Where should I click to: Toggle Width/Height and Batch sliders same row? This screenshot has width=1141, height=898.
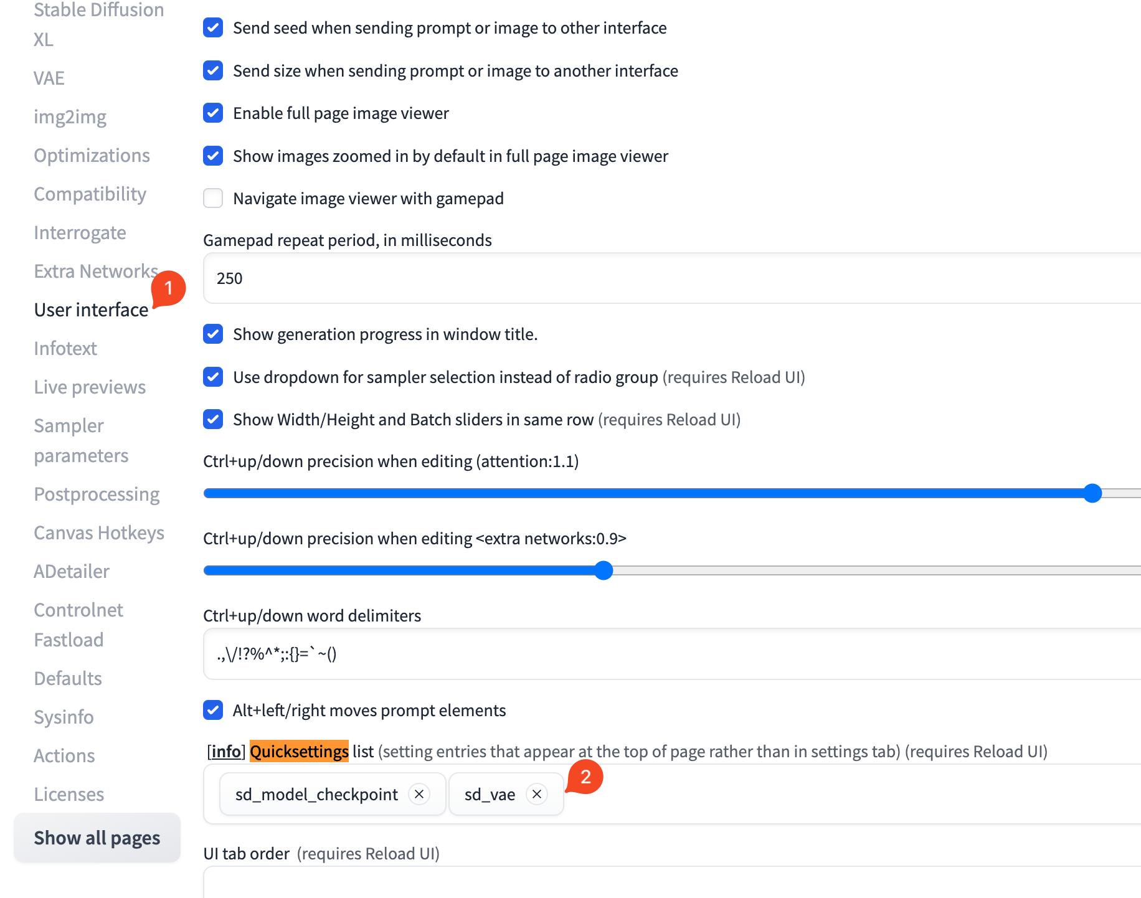[213, 420]
